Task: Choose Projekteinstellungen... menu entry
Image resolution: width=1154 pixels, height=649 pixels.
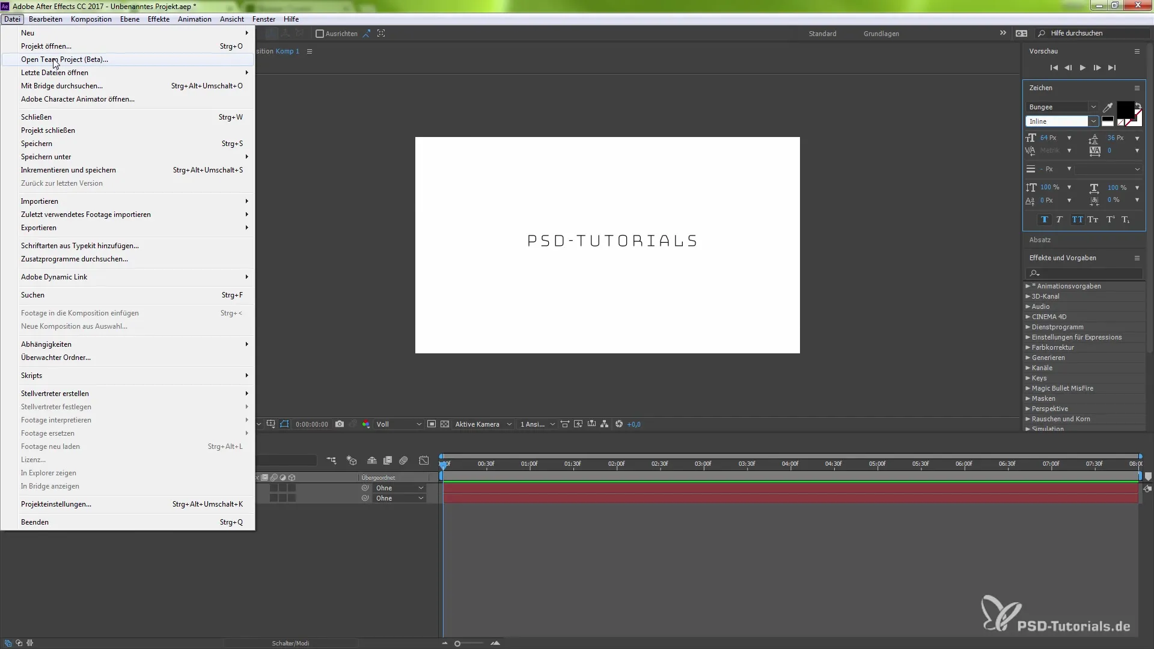Action: (x=127, y=504)
